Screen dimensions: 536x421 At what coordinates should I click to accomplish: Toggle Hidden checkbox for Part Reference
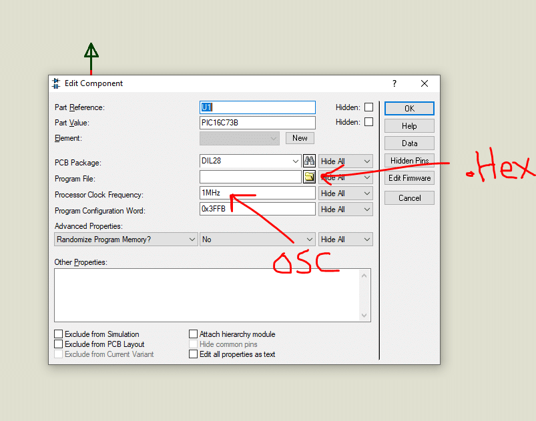click(368, 107)
